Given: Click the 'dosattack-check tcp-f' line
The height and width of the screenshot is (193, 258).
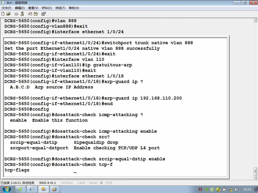Looking at the screenshot, I should pos(58,164).
